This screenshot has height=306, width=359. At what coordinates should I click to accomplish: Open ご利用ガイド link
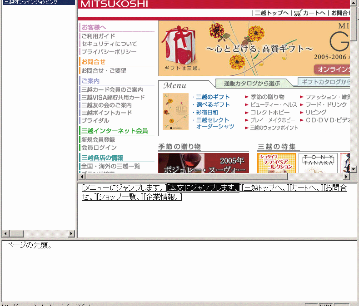[x=98, y=36]
